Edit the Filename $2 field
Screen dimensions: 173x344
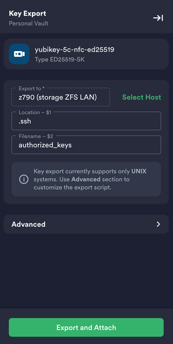click(x=86, y=145)
